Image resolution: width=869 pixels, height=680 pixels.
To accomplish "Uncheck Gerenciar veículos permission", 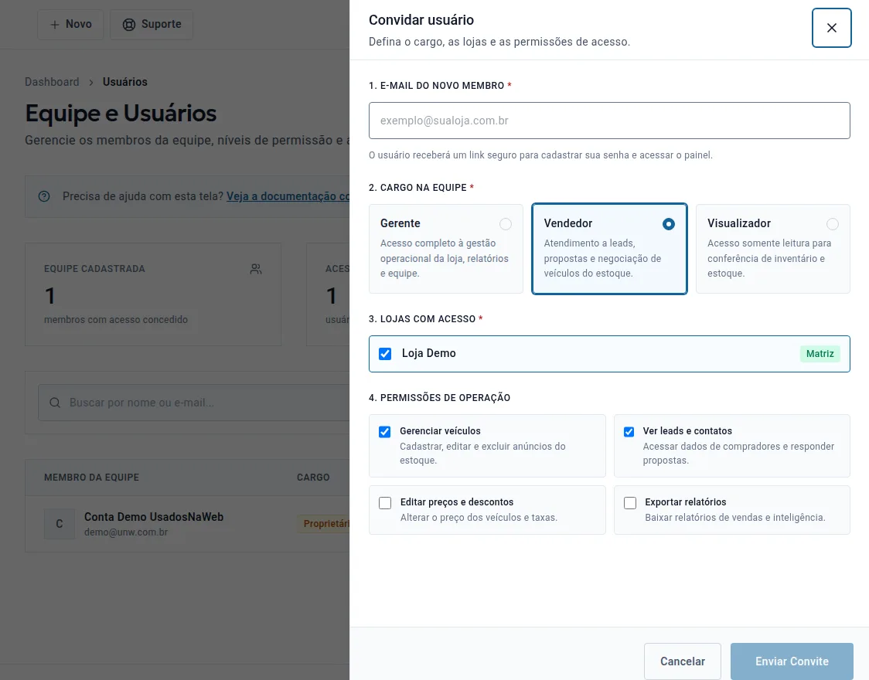I will (x=384, y=432).
